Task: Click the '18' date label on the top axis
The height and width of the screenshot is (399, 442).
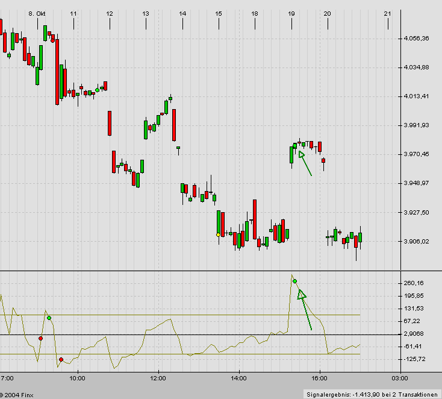Action: tap(255, 13)
